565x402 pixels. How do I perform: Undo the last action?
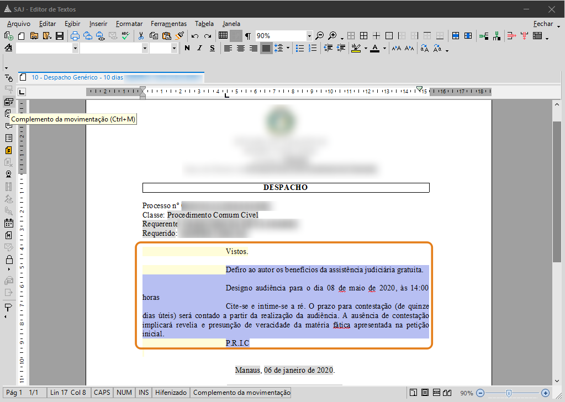click(195, 36)
